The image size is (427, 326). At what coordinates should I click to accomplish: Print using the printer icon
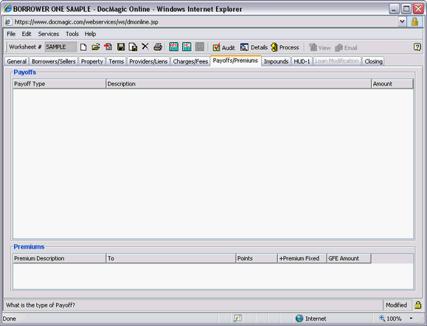pyautogui.click(x=158, y=47)
